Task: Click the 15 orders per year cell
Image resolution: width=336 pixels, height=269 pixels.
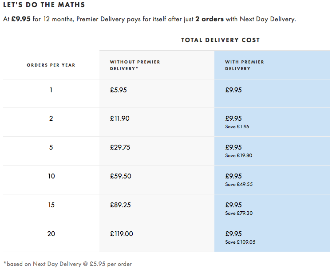Action: click(51, 205)
